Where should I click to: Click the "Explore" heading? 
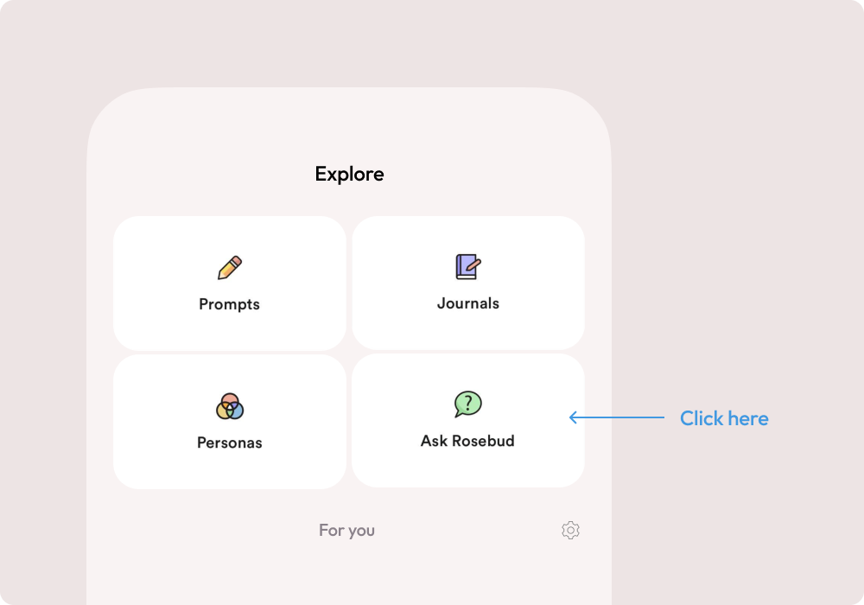coord(349,174)
